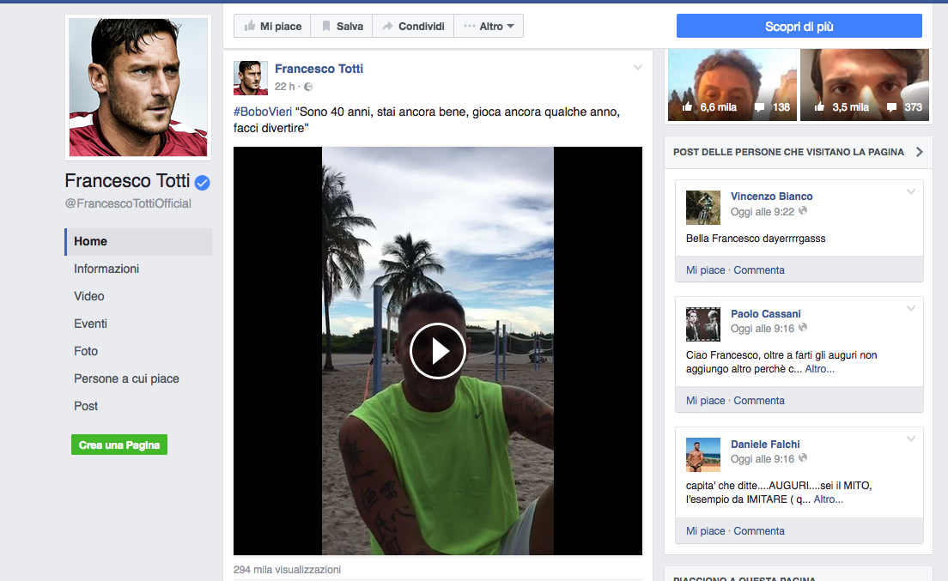
Task: Open the Altro dropdown menu
Action: click(489, 27)
